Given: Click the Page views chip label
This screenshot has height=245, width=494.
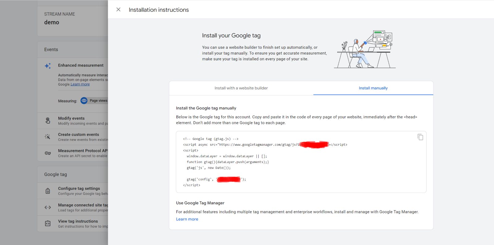Looking at the screenshot, I should [x=98, y=101].
